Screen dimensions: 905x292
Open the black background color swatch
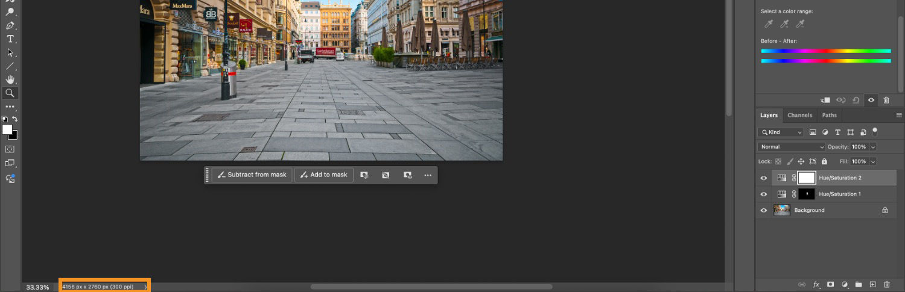point(13,135)
